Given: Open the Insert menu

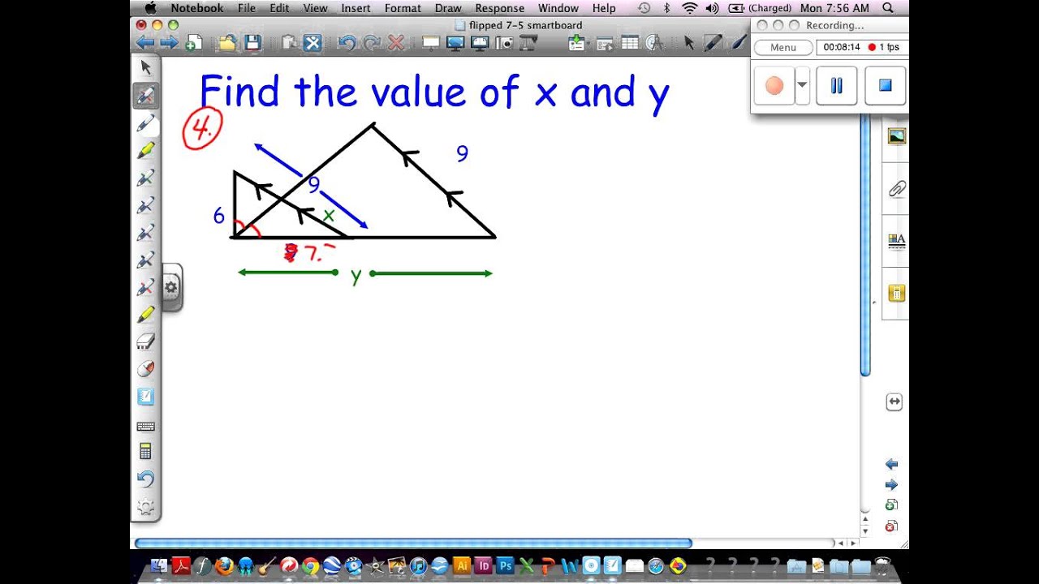Looking at the screenshot, I should tap(356, 8).
